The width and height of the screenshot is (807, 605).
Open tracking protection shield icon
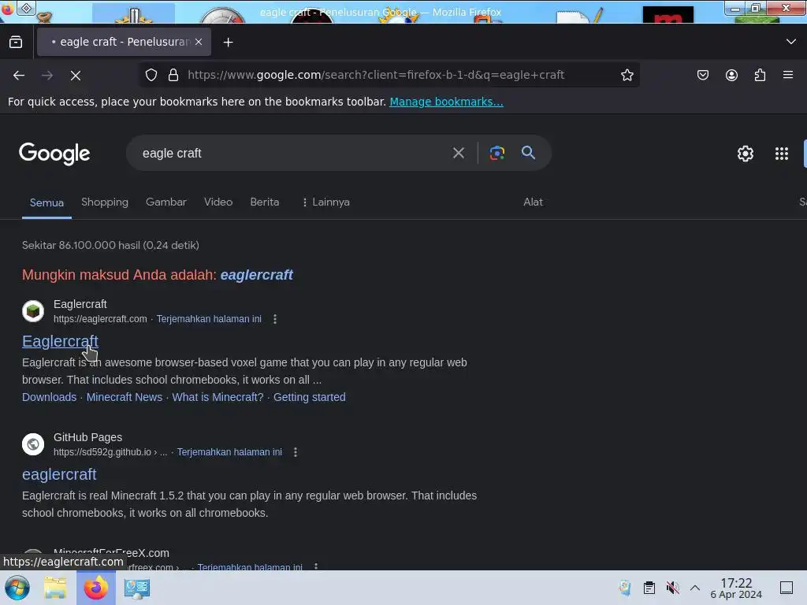(x=151, y=75)
